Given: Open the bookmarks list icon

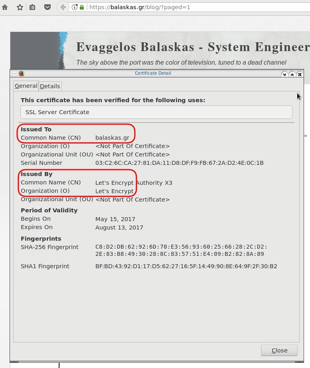Looking at the screenshot, I should pyautogui.click(x=33, y=7).
